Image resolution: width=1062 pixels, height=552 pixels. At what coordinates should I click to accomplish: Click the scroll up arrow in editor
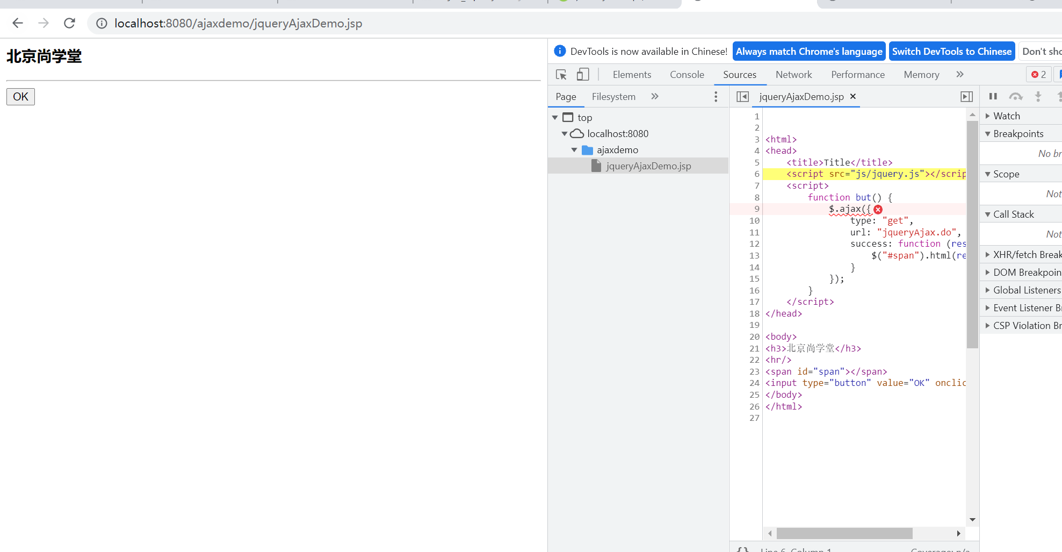pos(972,115)
